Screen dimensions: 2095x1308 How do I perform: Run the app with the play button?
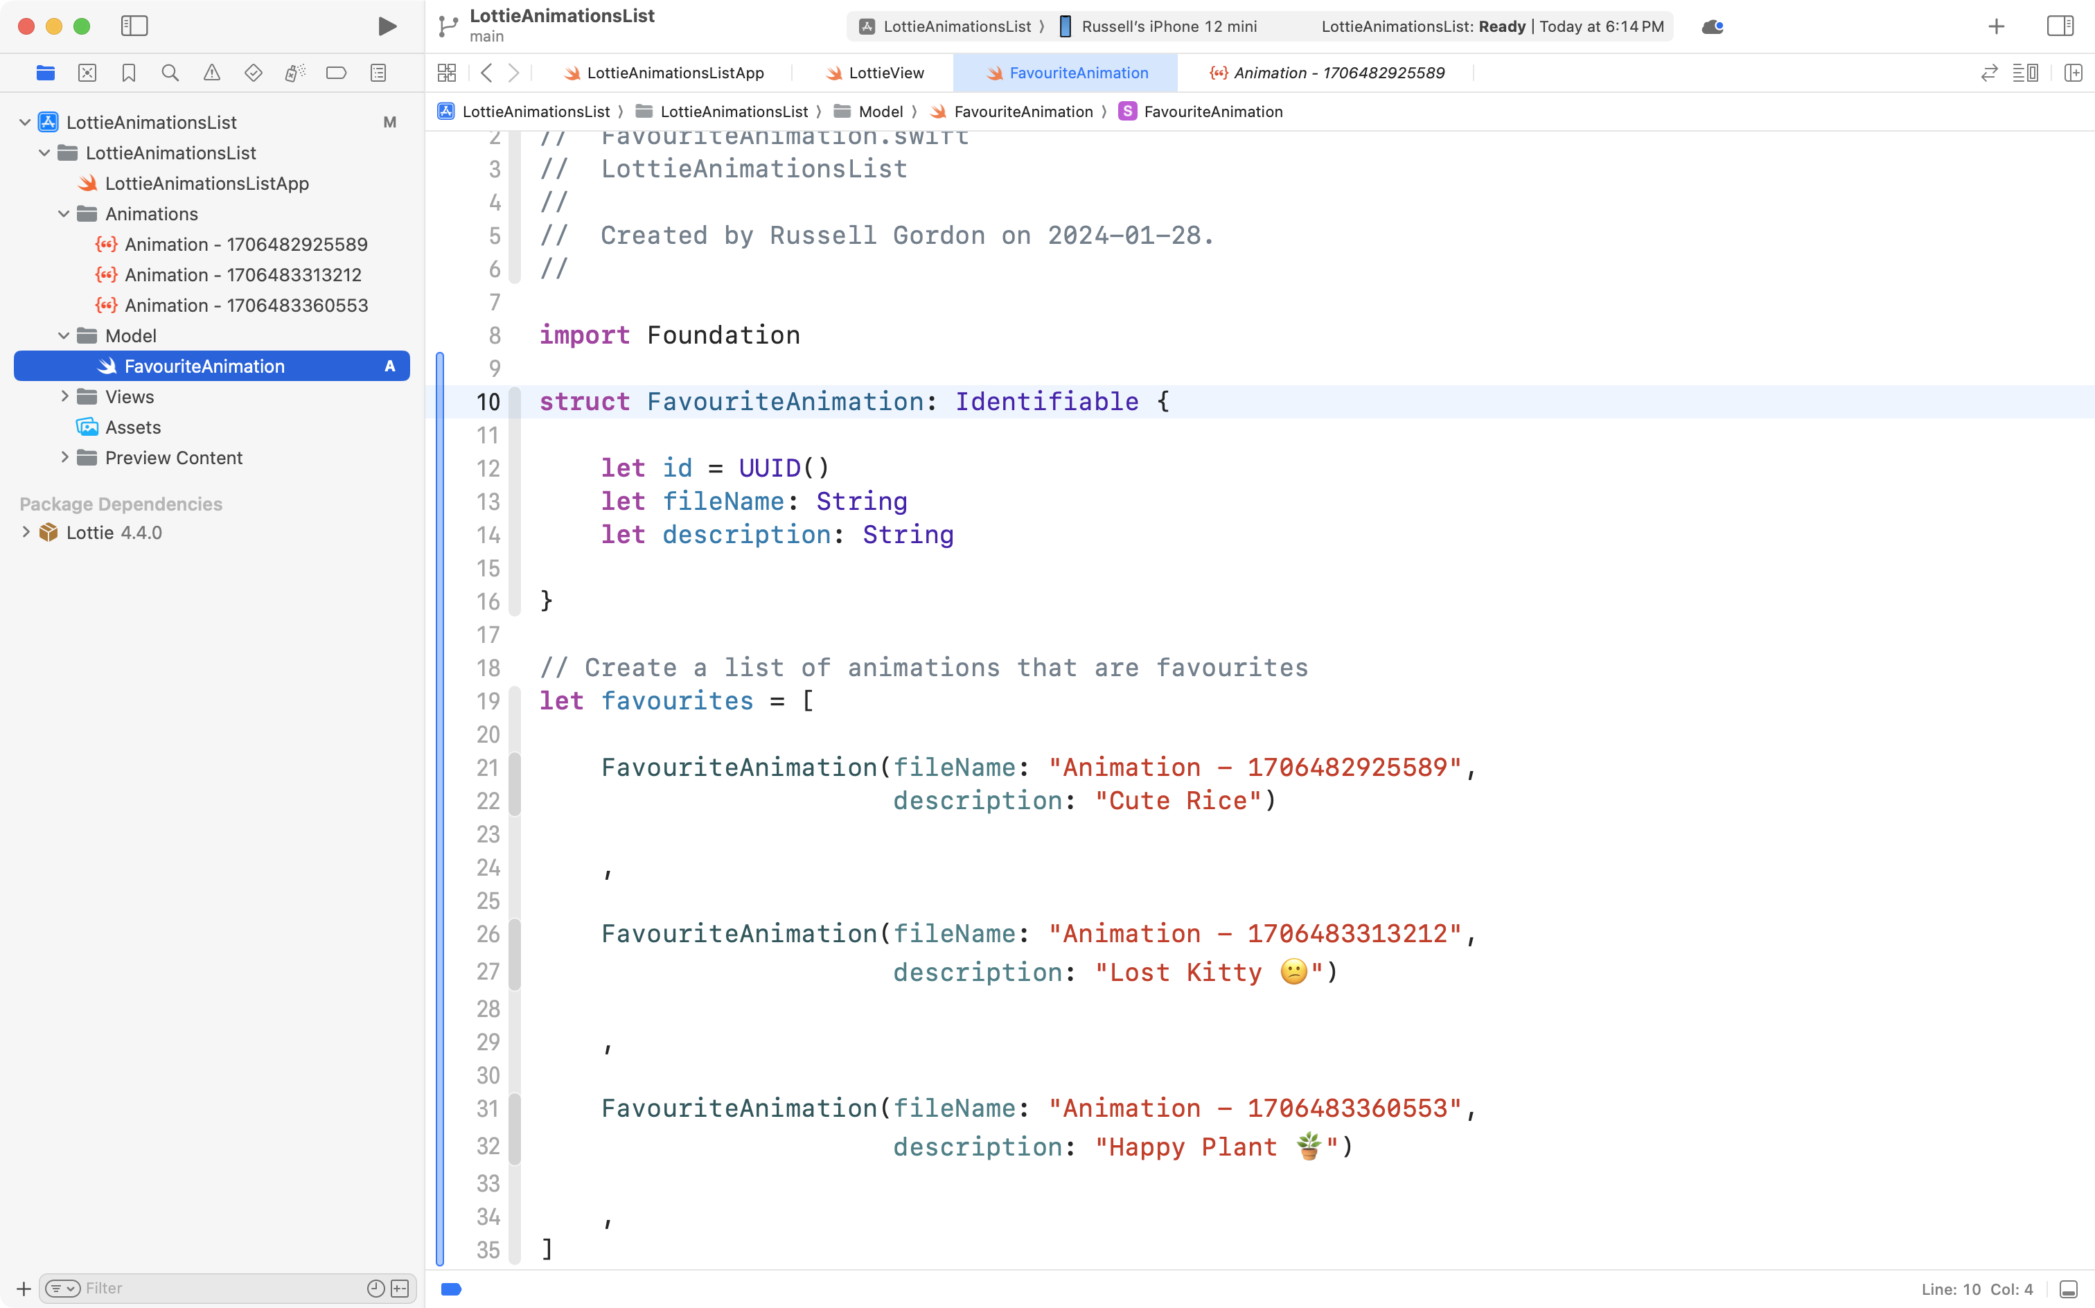pyautogui.click(x=387, y=26)
